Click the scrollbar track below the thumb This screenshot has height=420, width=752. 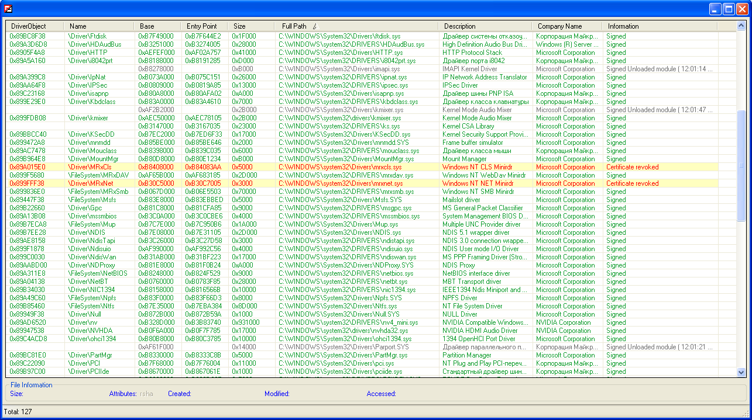(x=741, y=294)
